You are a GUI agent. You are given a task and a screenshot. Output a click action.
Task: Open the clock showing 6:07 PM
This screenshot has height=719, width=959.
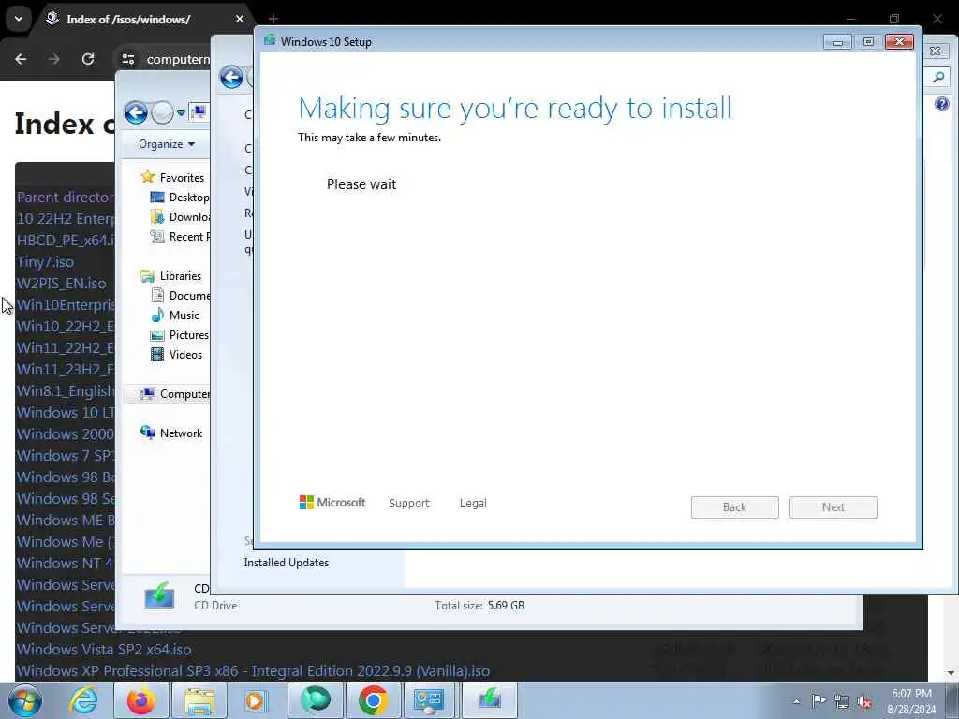coord(911,701)
